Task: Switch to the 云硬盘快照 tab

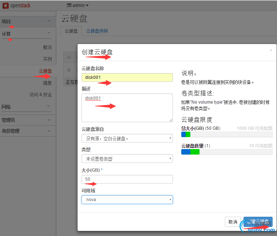Action: click(x=97, y=31)
